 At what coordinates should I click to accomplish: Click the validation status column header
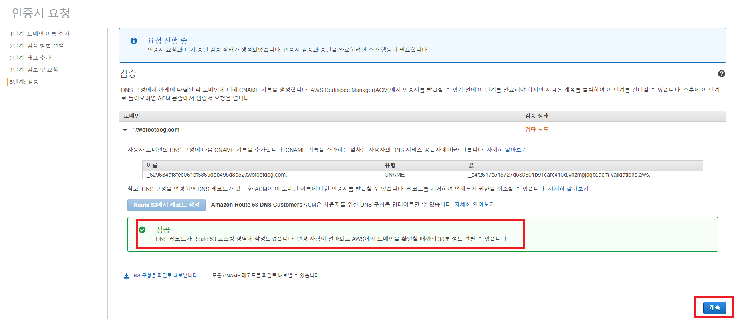click(x=537, y=116)
